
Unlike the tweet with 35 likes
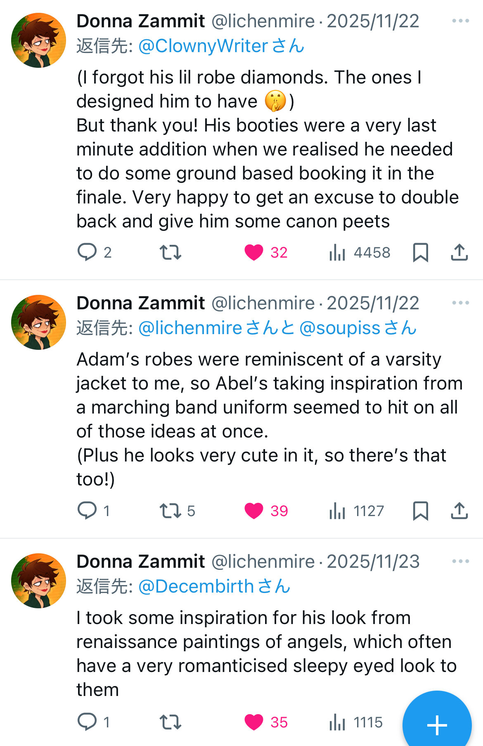(253, 722)
